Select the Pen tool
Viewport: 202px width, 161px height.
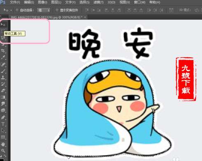pyautogui.click(x=3, y=117)
